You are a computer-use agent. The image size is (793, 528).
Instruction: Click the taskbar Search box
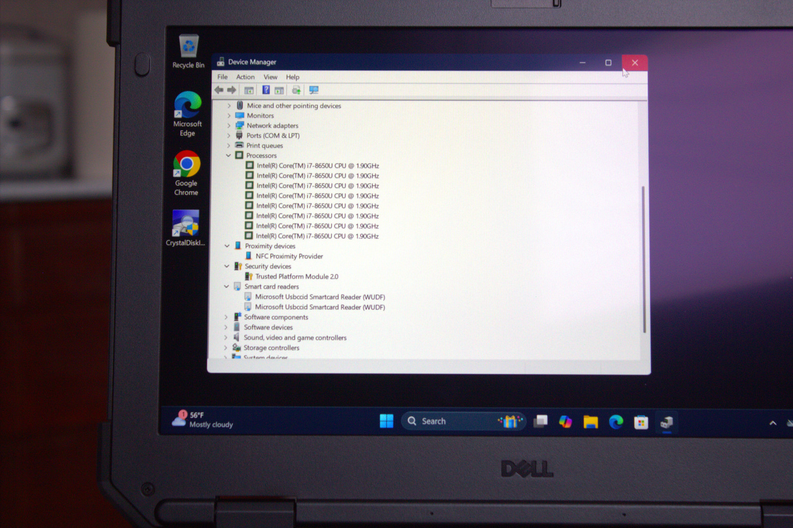(463, 421)
